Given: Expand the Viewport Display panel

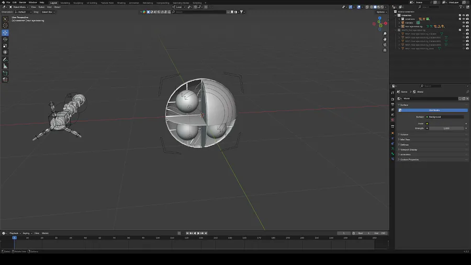Looking at the screenshot, I should (433, 150).
